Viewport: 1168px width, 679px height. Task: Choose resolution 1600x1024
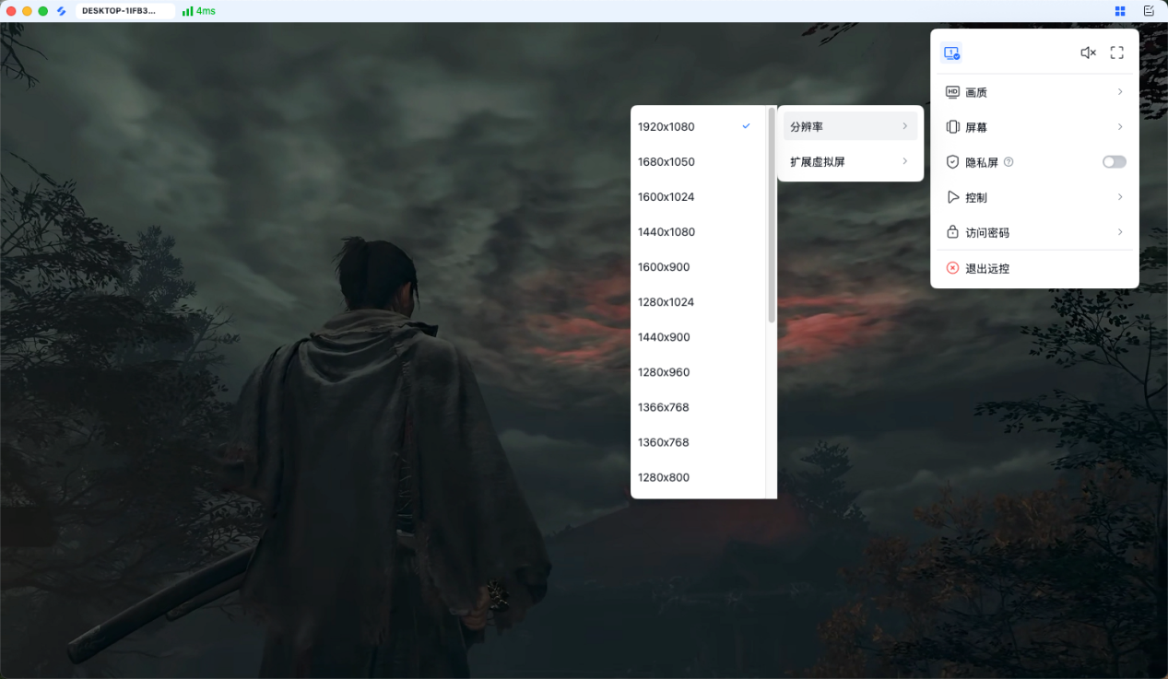click(698, 196)
